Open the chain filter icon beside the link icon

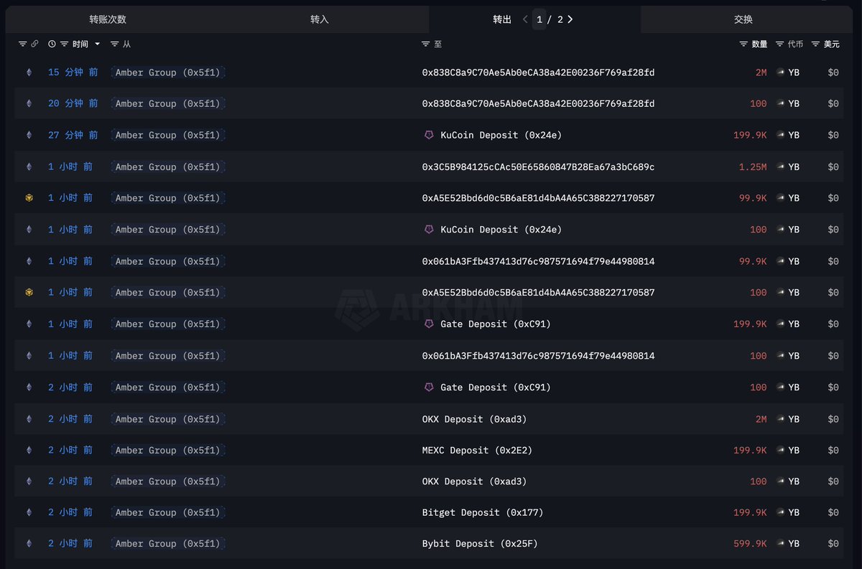coord(22,44)
